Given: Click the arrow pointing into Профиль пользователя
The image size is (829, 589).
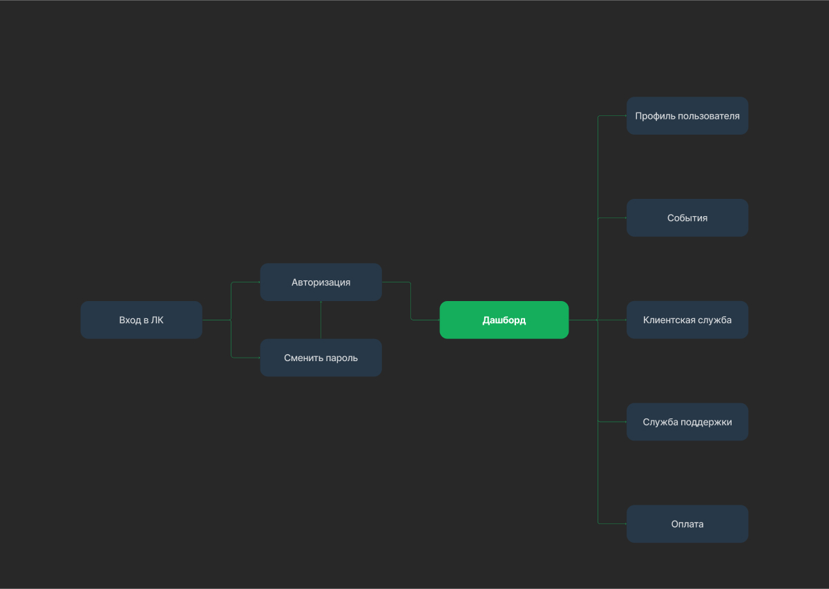Looking at the screenshot, I should [612, 116].
